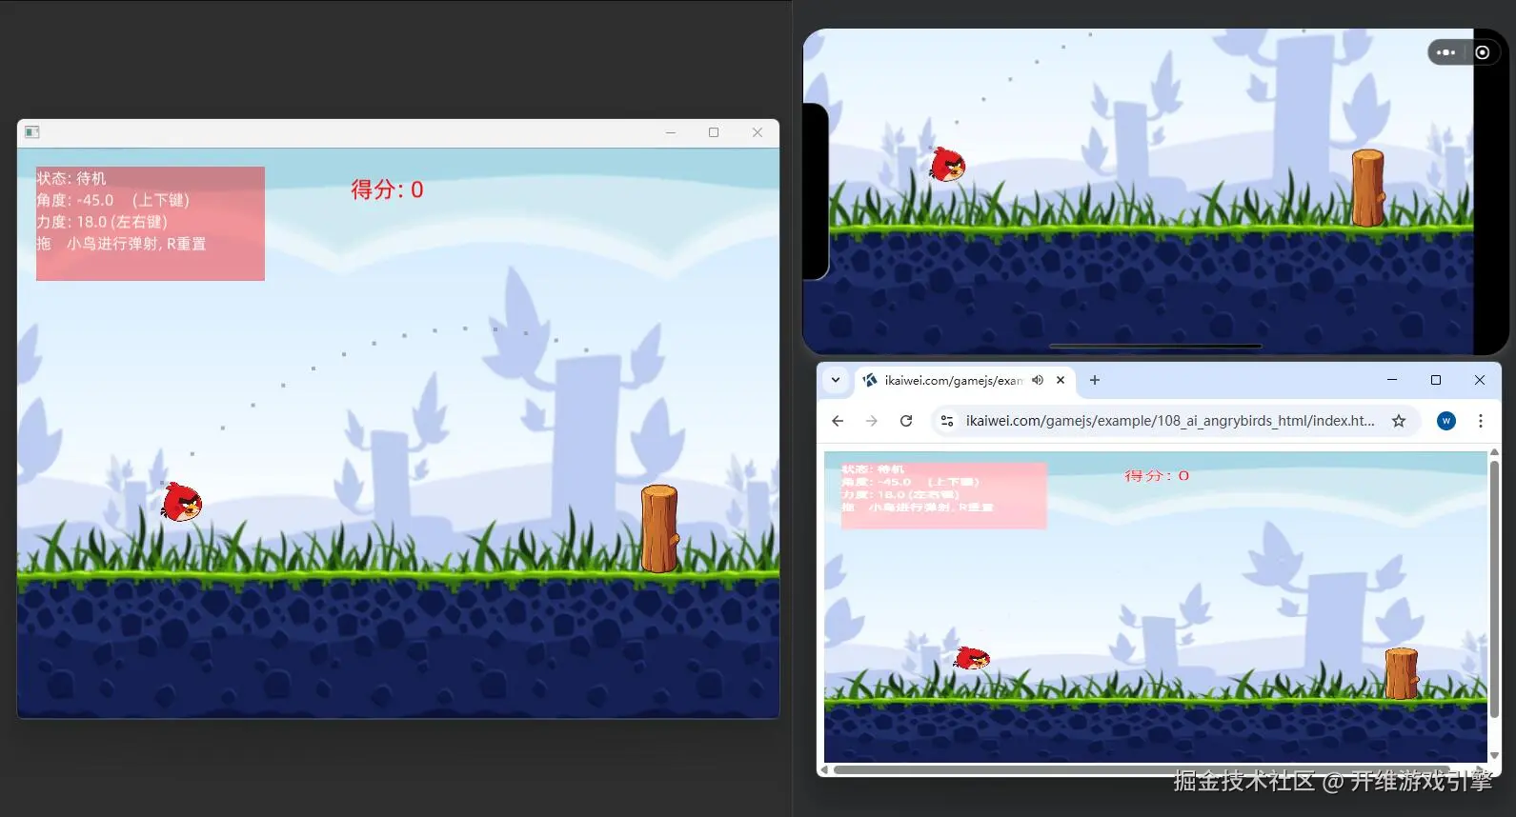Image resolution: width=1516 pixels, height=817 pixels.
Task: Click the wooden stump in the desktop game
Action: tap(659, 529)
